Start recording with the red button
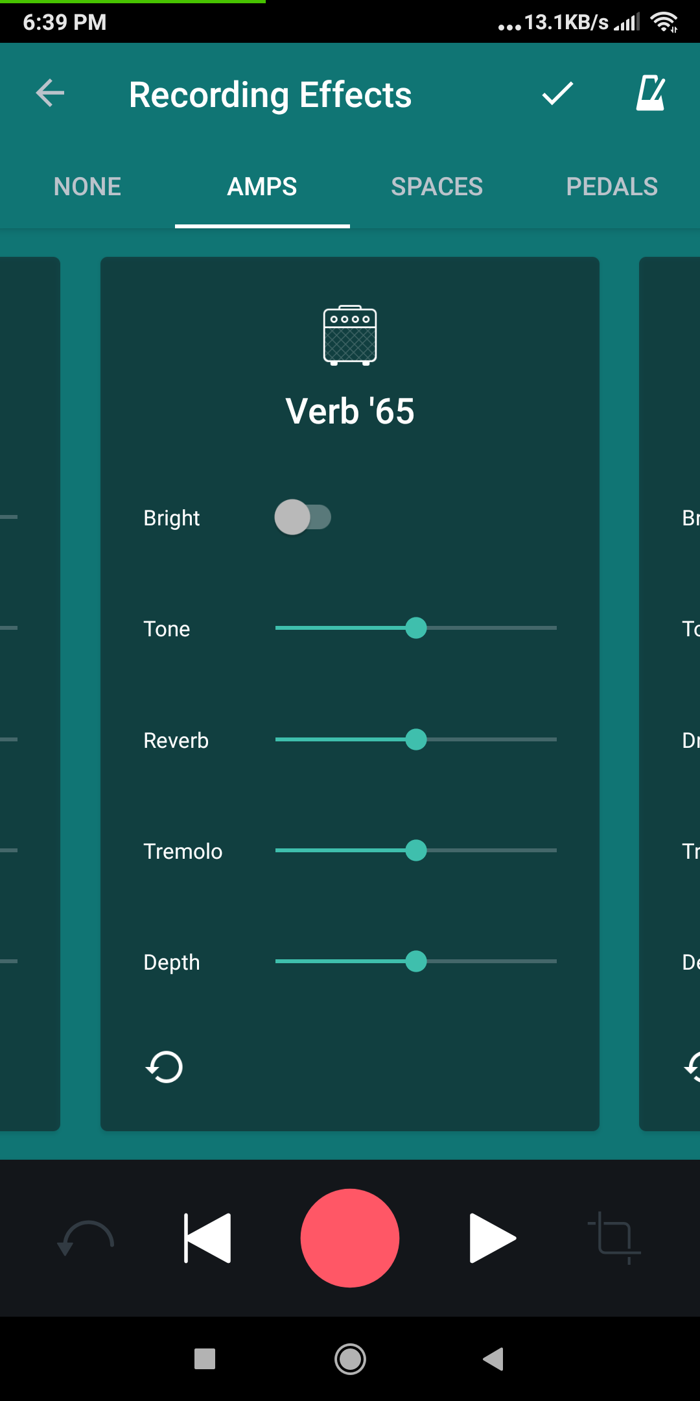Screen dimensions: 700x1401 (x=350, y=1238)
